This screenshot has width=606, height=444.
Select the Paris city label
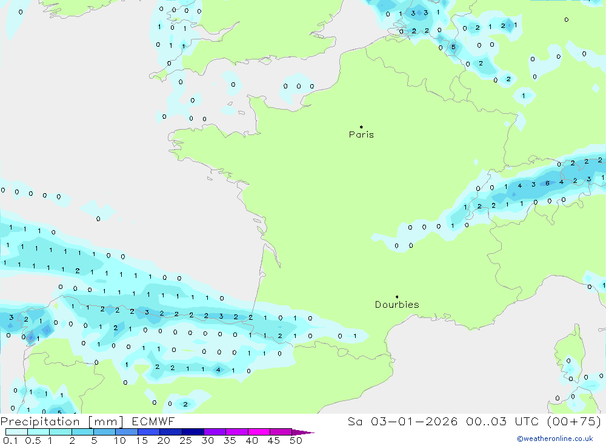(361, 135)
